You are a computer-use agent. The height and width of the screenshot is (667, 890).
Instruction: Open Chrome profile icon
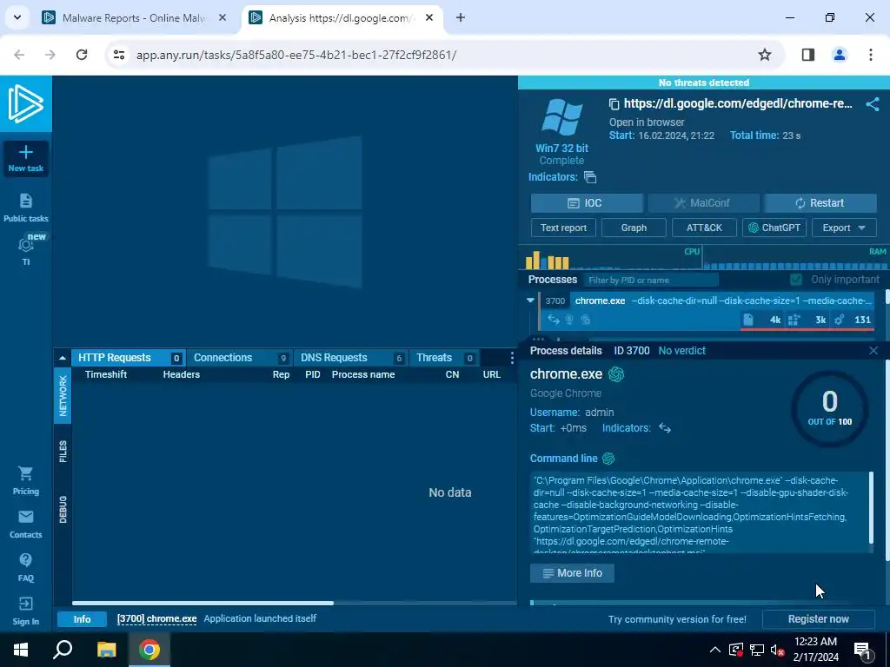click(839, 55)
